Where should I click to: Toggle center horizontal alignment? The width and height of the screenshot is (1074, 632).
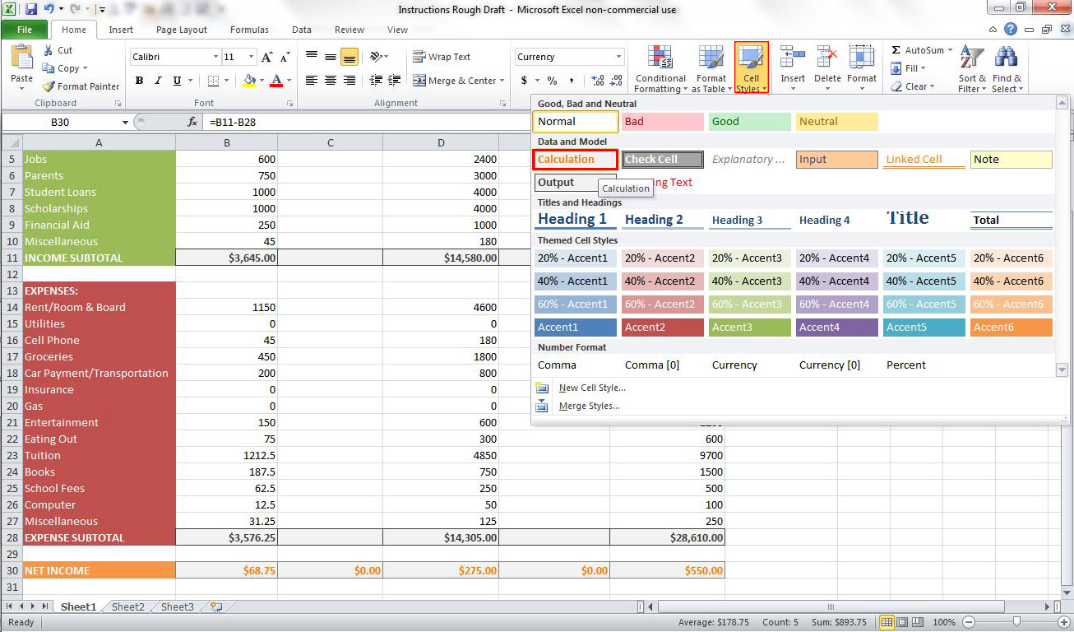point(331,81)
